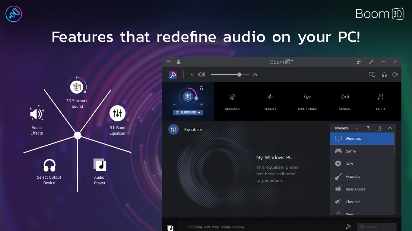Select the Bass Boost preset
The width and height of the screenshot is (412, 231).
pyautogui.click(x=362, y=189)
